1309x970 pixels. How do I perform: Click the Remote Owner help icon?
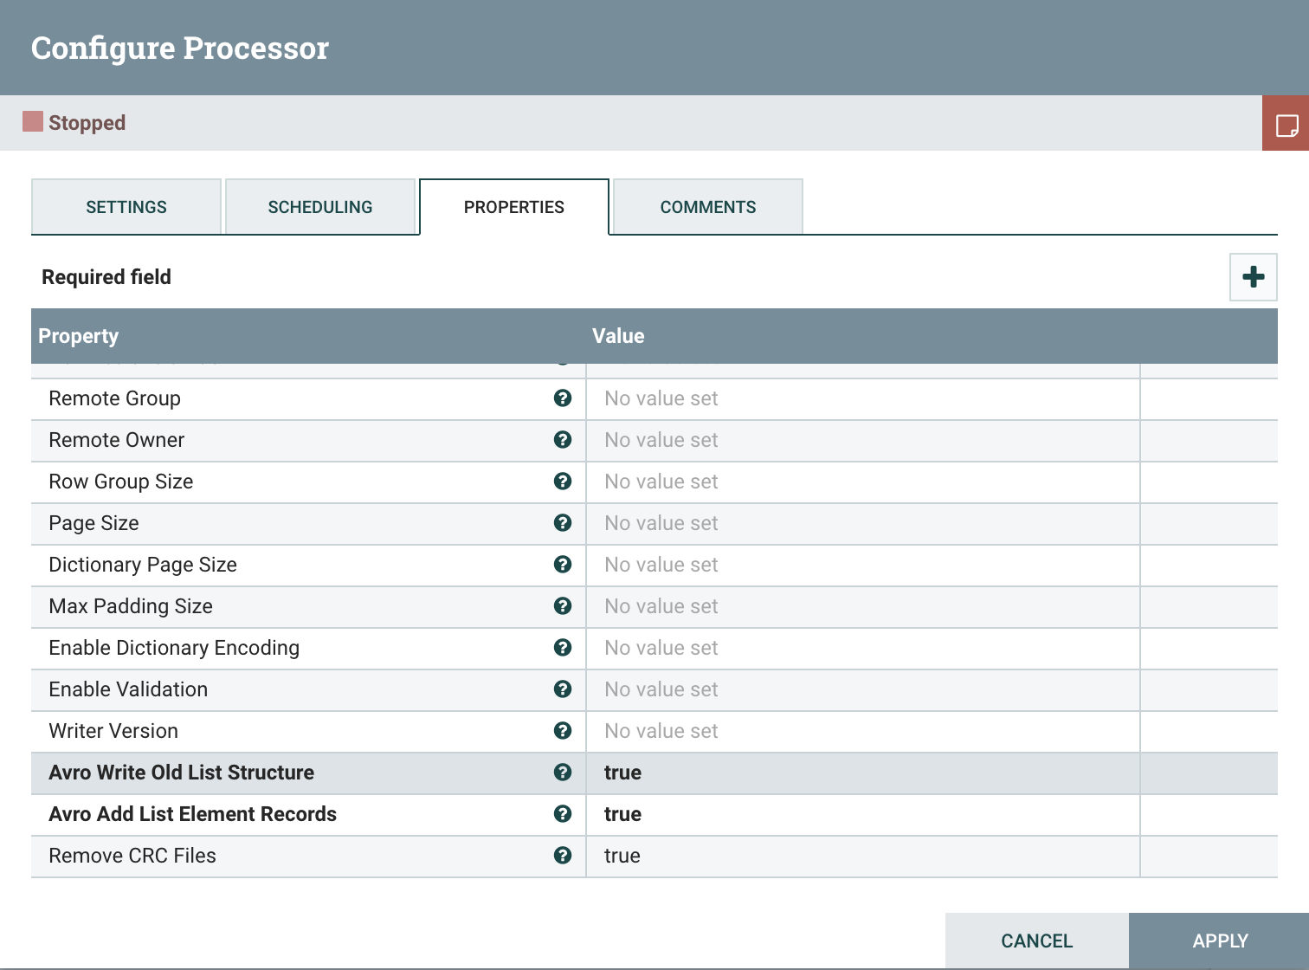tap(564, 440)
